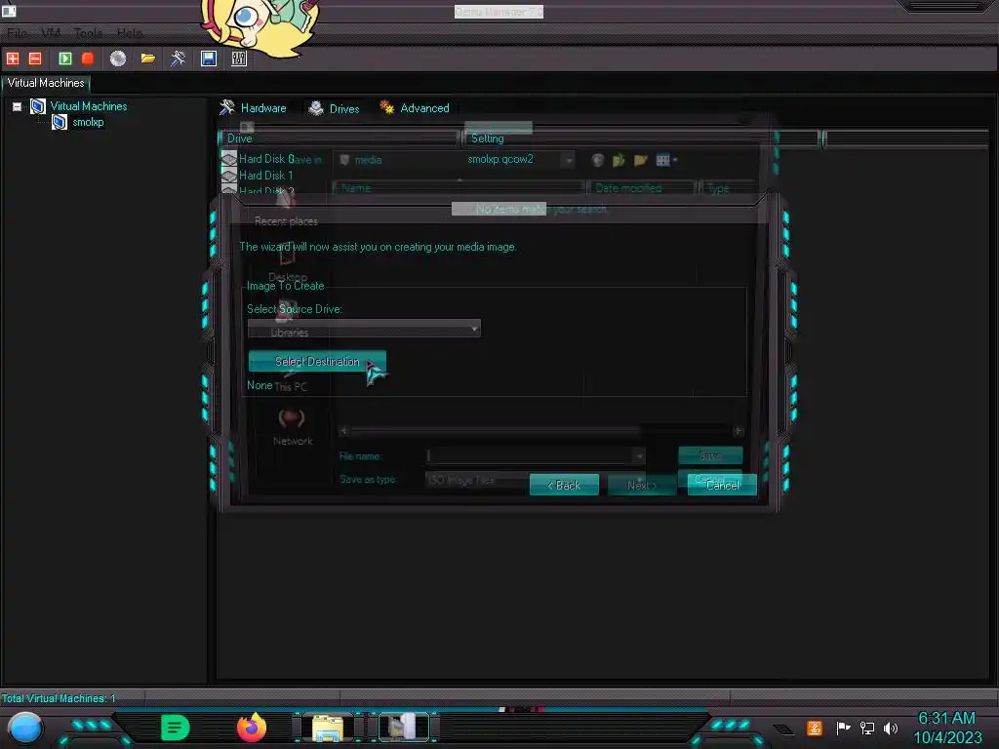Click the go back icon in save dialog
Screen dimensions: 999x749
(x=597, y=161)
